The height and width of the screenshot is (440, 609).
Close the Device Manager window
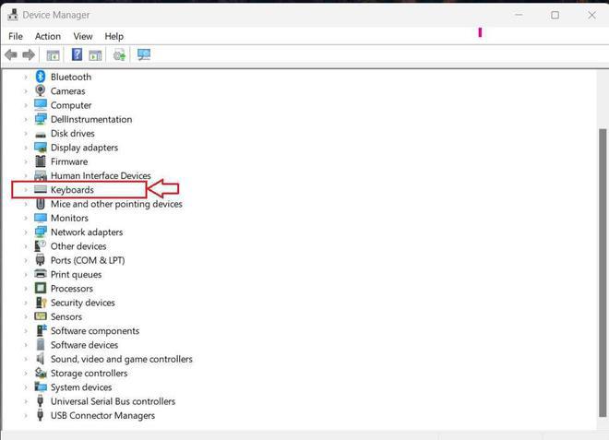(x=591, y=15)
